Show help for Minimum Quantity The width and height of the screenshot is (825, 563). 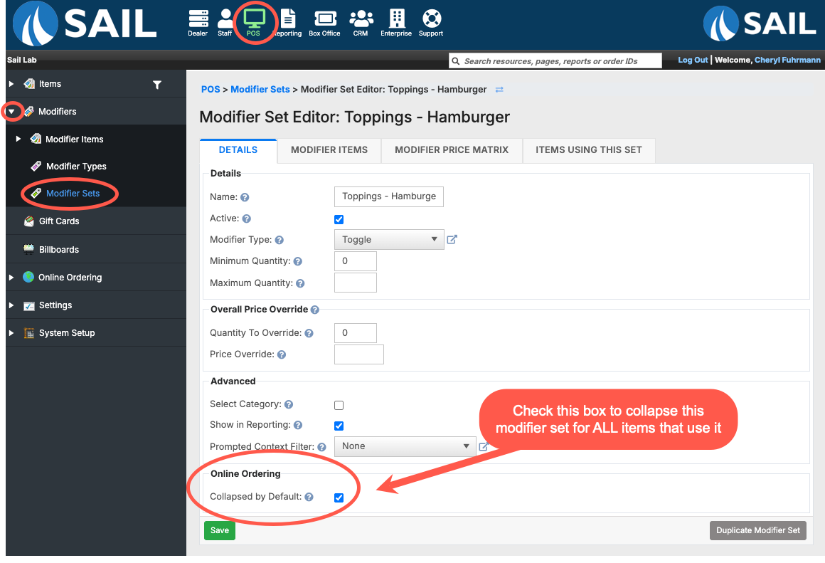pos(298,262)
